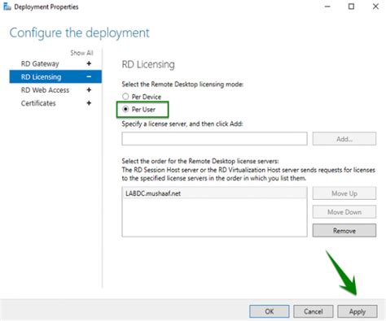Image resolution: width=386 pixels, height=321 pixels.
Task: Confirm with the OK button
Action: click(270, 311)
